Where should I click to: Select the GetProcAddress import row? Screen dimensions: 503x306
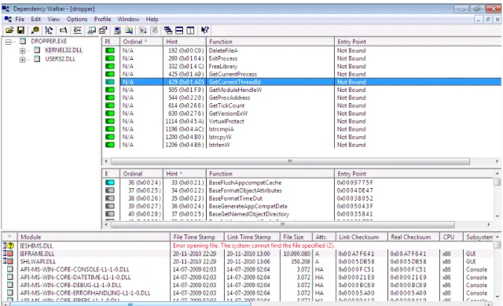(302, 98)
